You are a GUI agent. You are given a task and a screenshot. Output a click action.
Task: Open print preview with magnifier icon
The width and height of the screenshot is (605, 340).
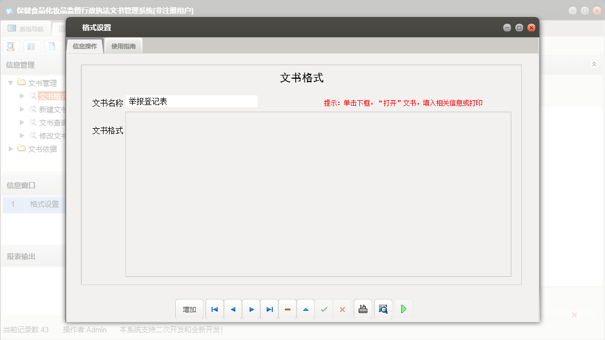383,309
